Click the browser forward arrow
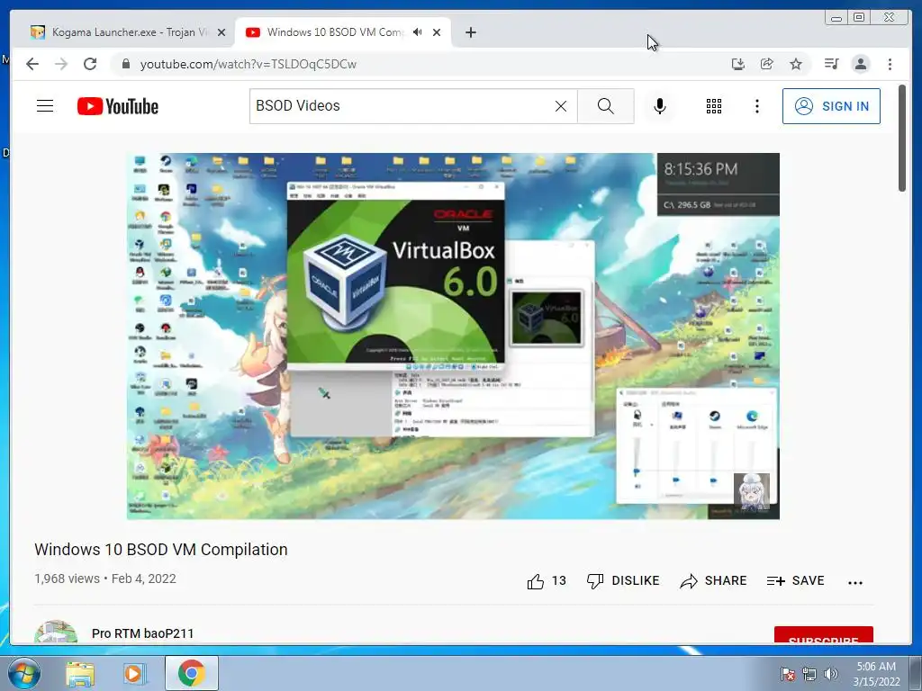Screen dimensions: 922x691 click(x=61, y=64)
